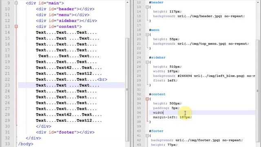This screenshot has width=261, height=147.
Task: Click the #header selector in CSS pane
Action: tap(156, 2)
